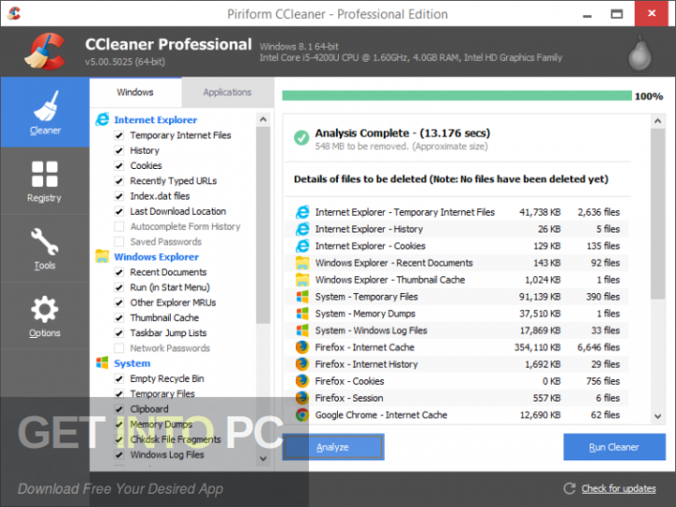Click Chrome icon beside Google Chrome - Internet Cache

[303, 415]
